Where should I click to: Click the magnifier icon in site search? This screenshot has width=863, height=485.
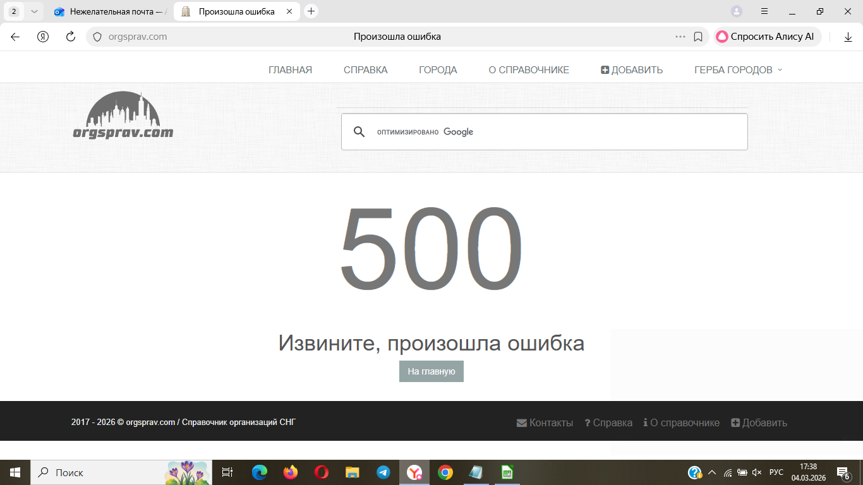[359, 132]
